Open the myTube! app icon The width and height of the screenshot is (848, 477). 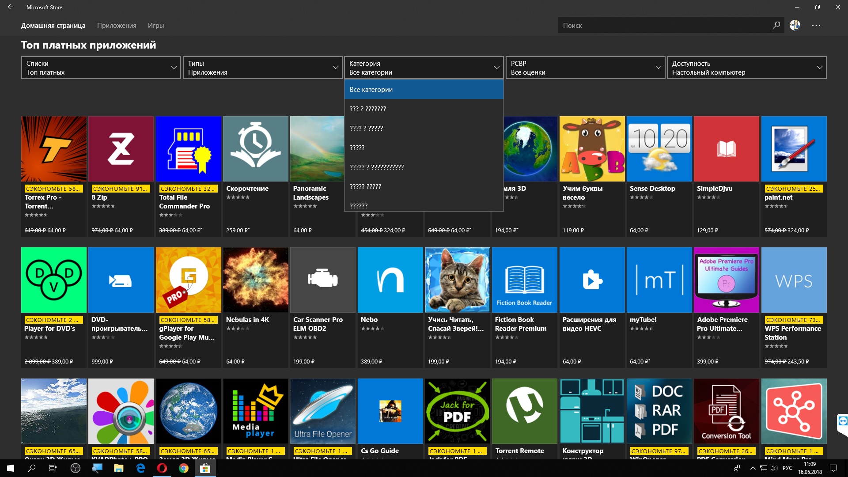[x=659, y=280]
